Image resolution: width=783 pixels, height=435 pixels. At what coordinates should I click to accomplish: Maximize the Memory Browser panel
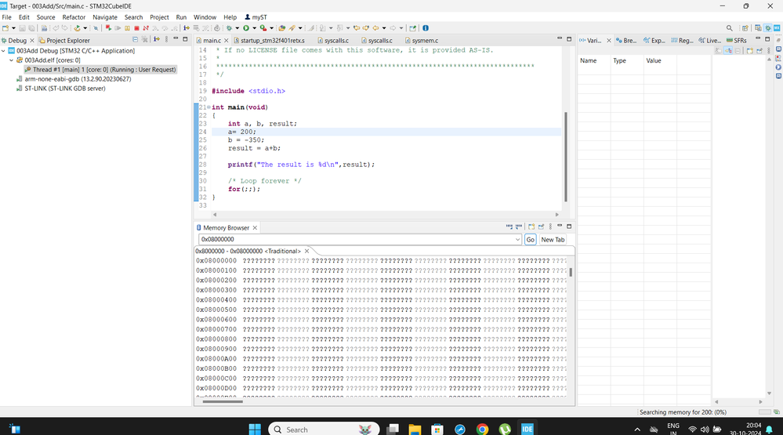[569, 227]
